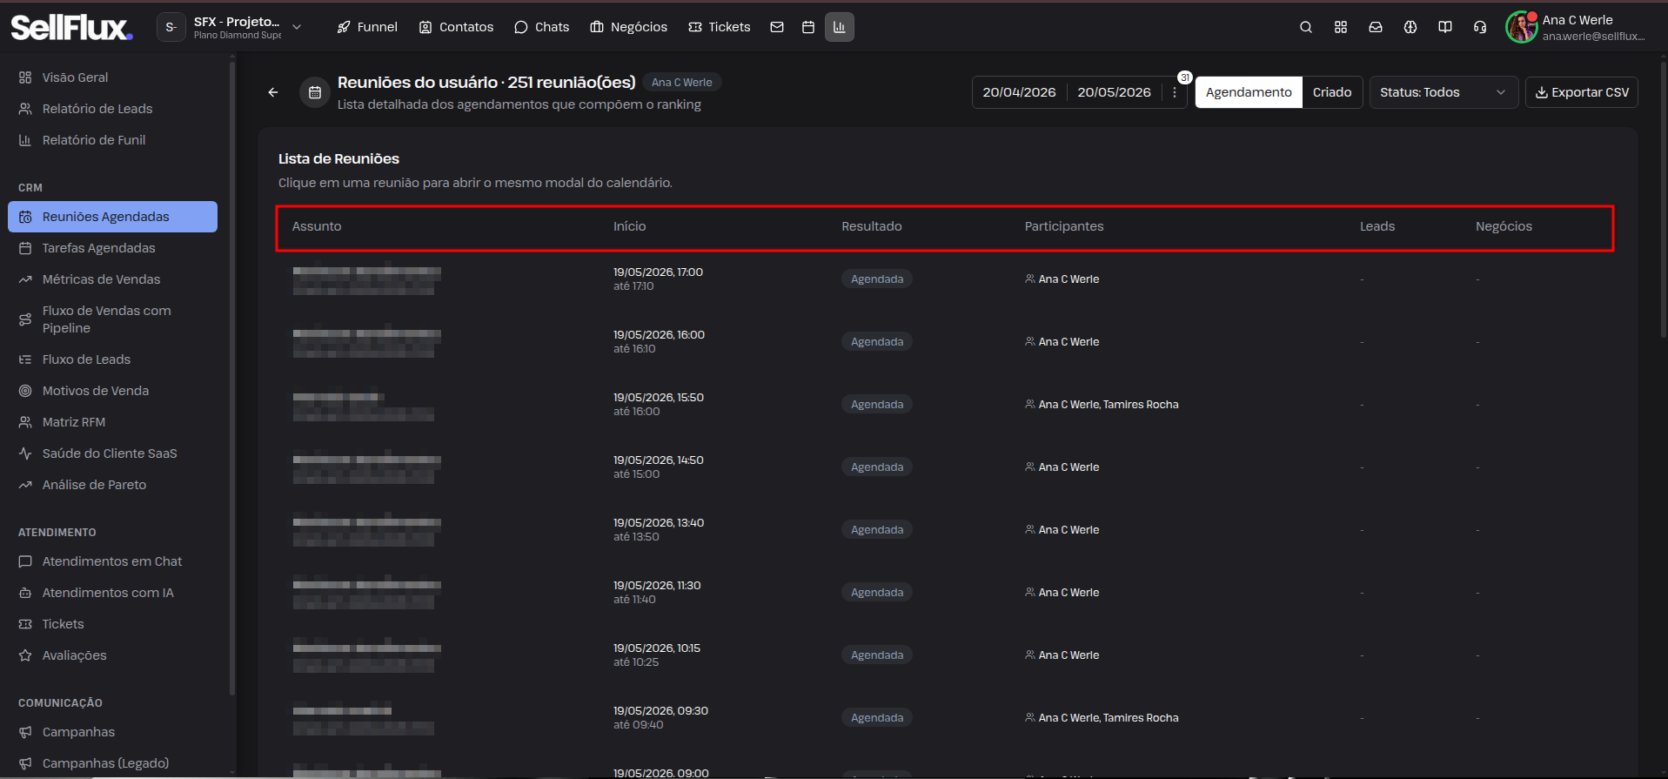Open the globe icon in header
The height and width of the screenshot is (779, 1668).
(1410, 27)
